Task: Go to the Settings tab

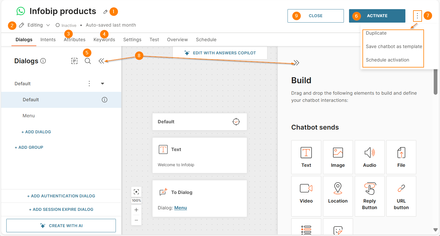Action: [x=132, y=39]
